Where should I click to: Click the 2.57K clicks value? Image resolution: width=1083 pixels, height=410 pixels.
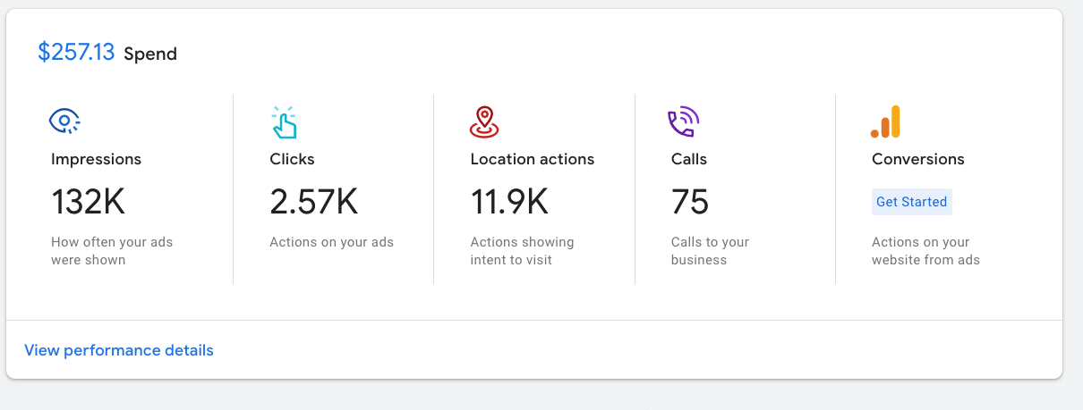313,202
